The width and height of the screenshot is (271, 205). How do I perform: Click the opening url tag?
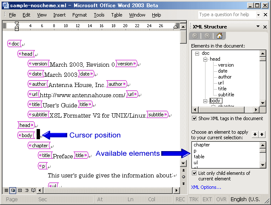[34, 94]
